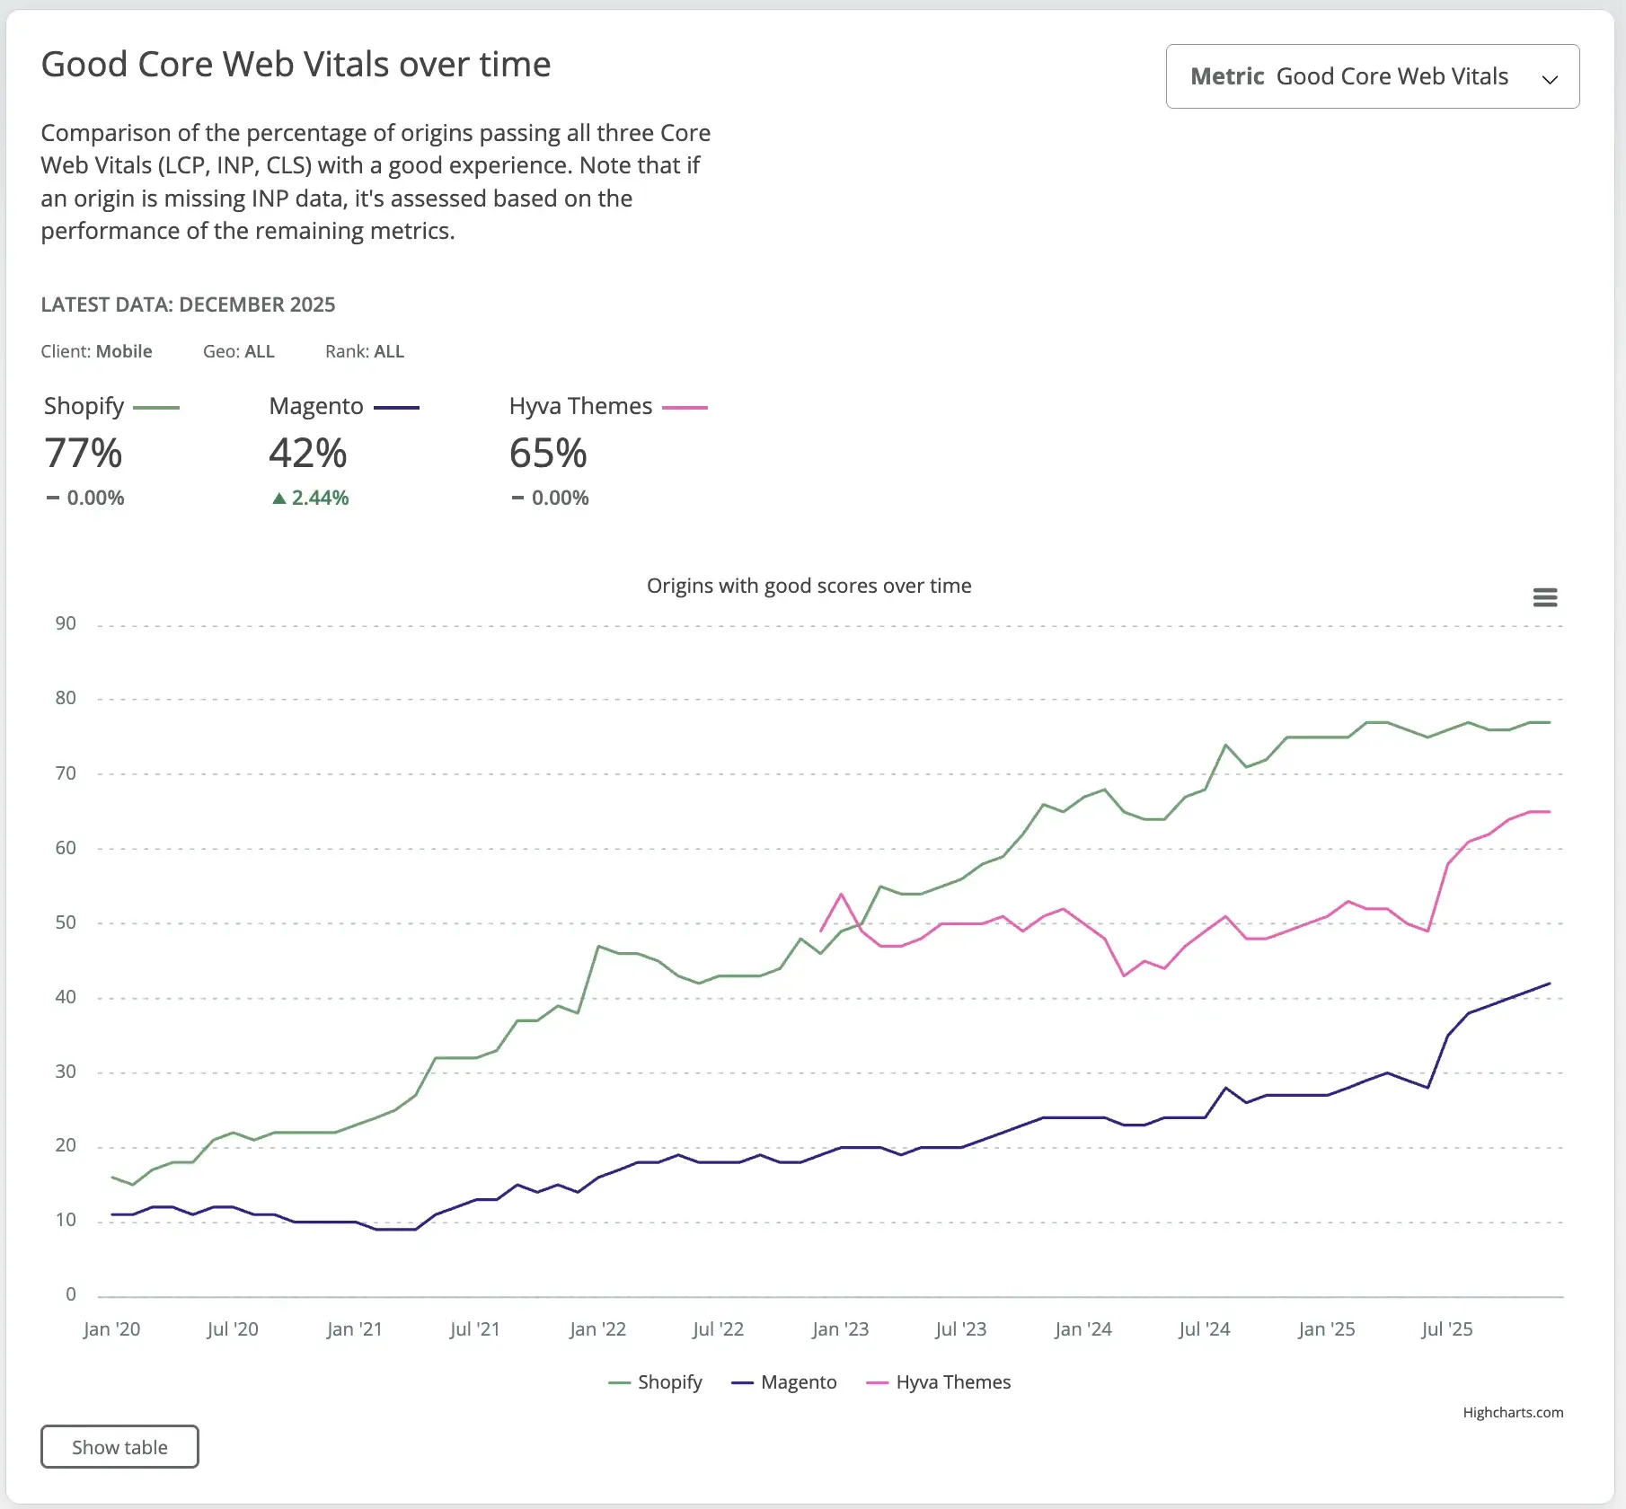Open the Good Core Web Vitals metric dropdown
This screenshot has width=1626, height=1509.
coord(1372,76)
